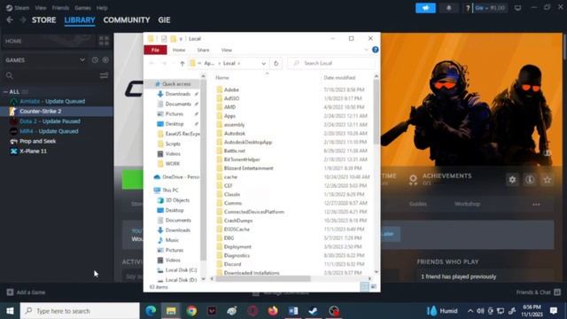Open the Share ribbon tab in Explorer

(203, 50)
